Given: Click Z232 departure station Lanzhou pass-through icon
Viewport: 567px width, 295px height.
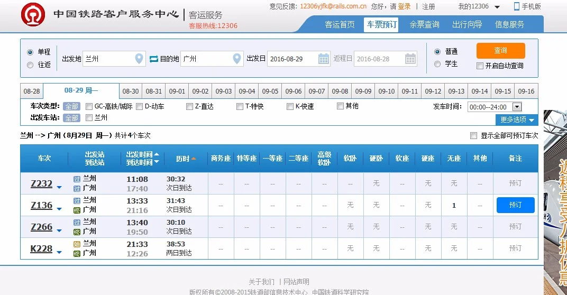Looking at the screenshot, I should click(x=77, y=179).
